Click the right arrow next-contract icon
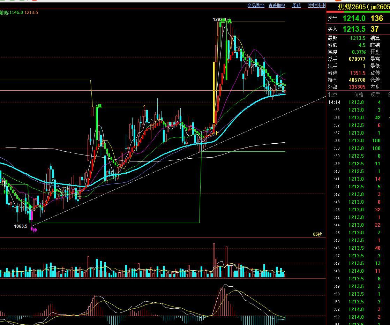The height and width of the screenshot is (325, 390). (x=317, y=5)
